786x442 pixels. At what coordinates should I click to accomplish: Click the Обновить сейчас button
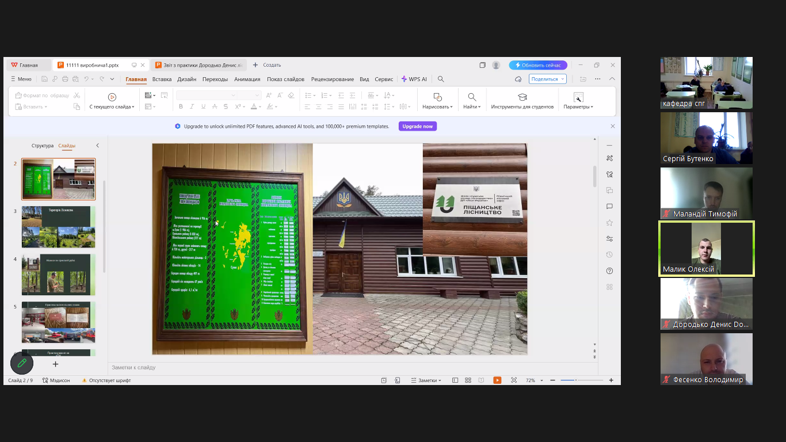click(x=538, y=65)
